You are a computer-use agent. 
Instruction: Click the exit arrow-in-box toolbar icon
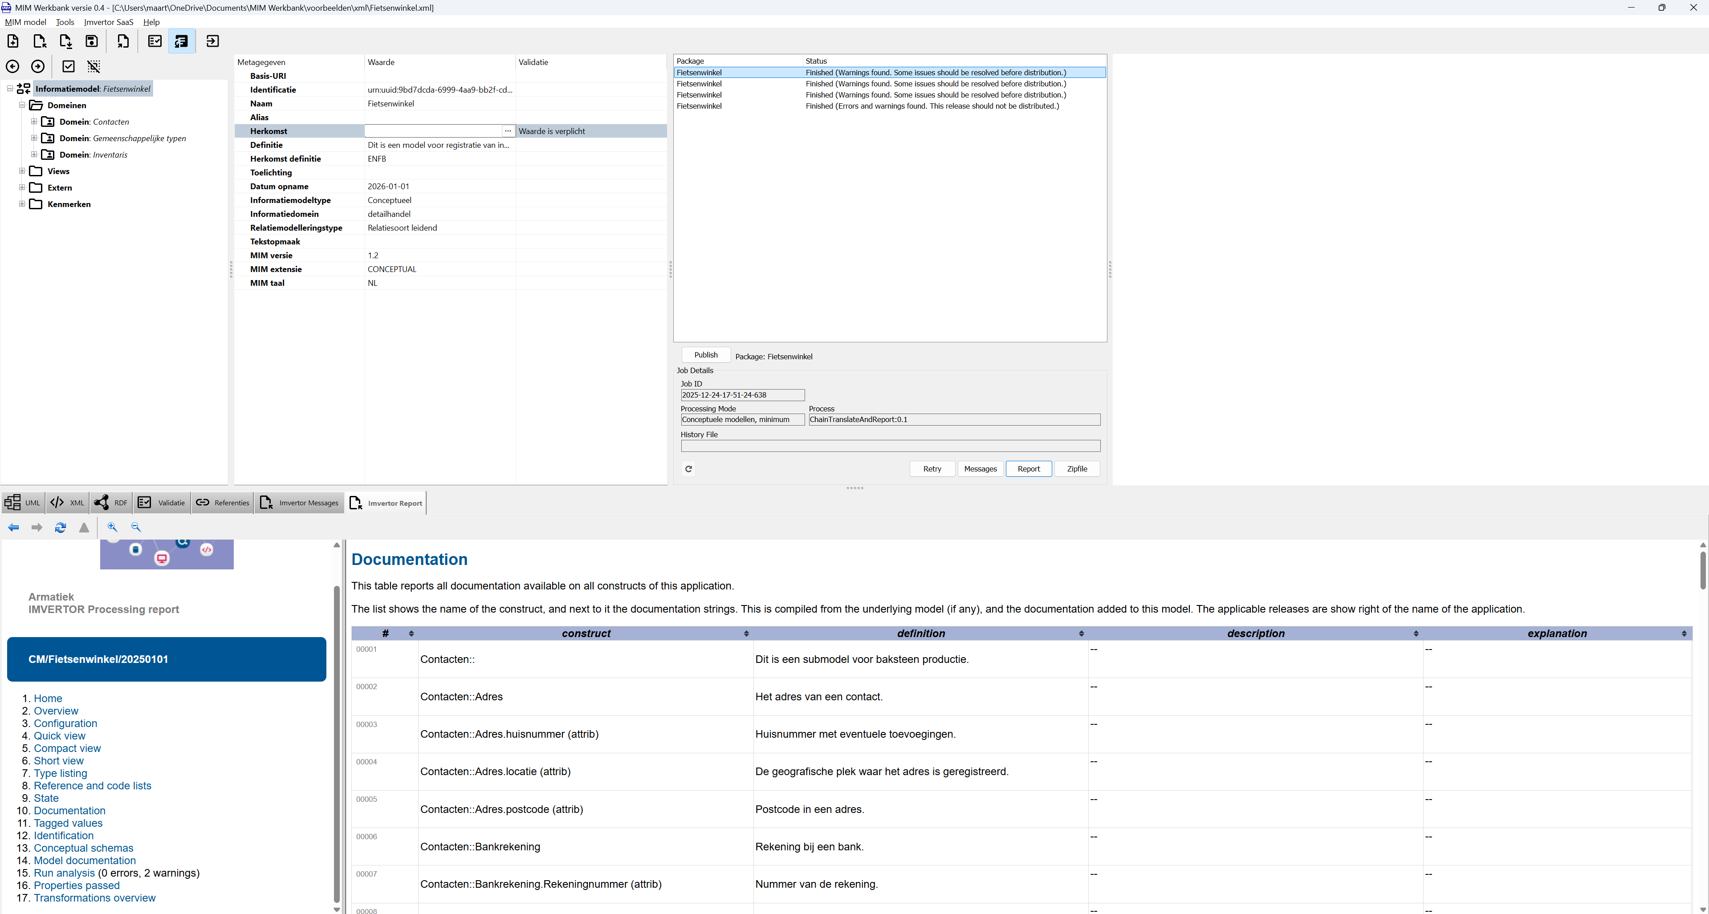[x=212, y=41]
